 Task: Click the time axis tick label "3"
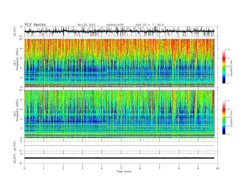[x=82, y=168]
